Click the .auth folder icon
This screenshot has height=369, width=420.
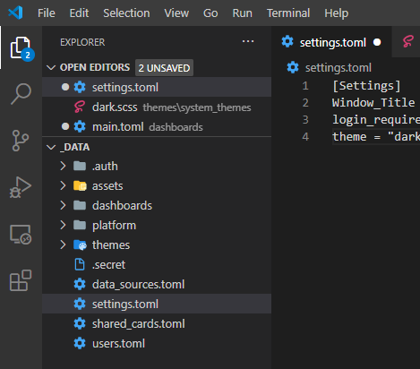(80, 166)
